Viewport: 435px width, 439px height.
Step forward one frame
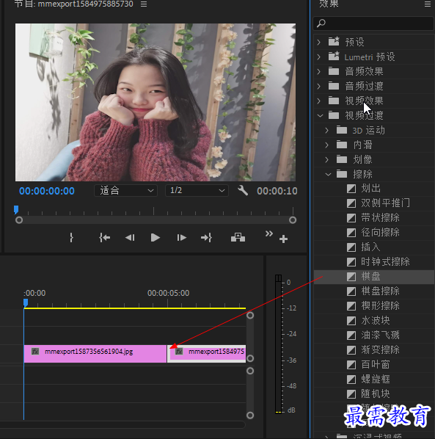[181, 238]
